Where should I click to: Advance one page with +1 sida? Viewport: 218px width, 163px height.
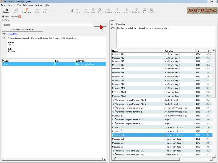pyautogui.click(x=77, y=11)
